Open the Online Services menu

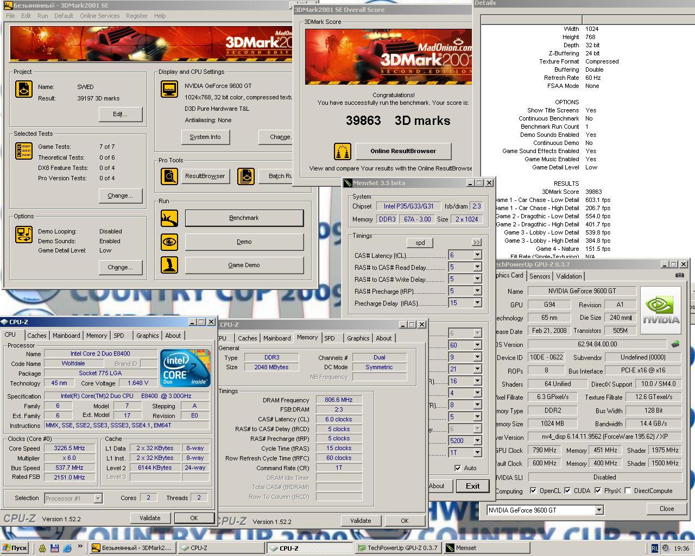click(x=99, y=16)
